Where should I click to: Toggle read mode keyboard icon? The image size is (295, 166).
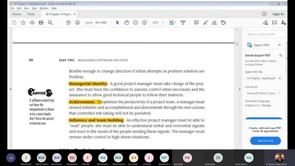click(183, 23)
